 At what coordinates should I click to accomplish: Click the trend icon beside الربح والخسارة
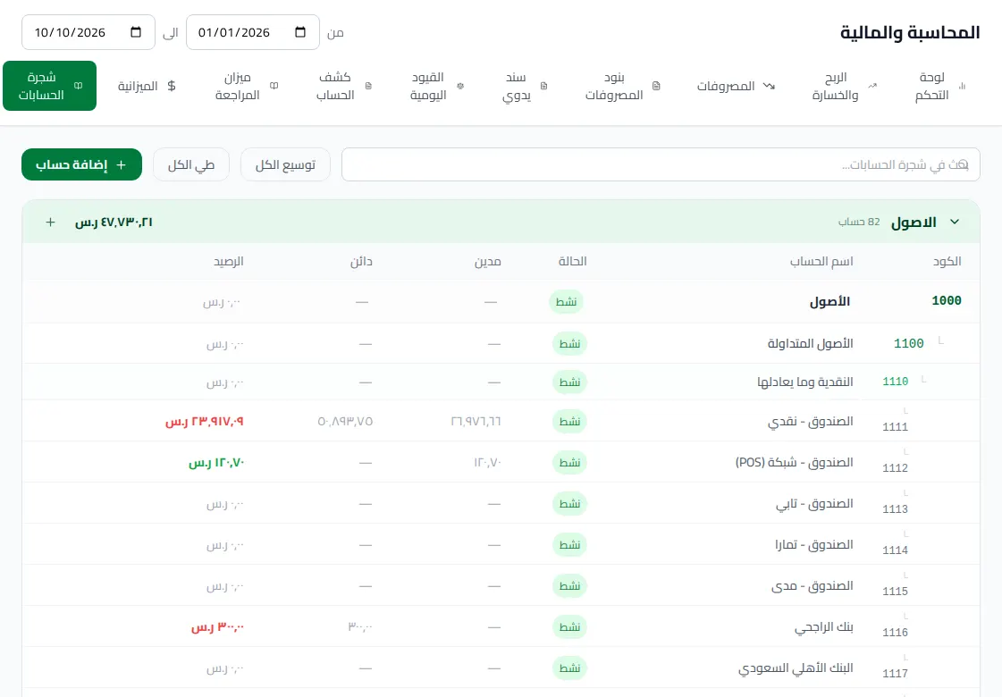click(872, 86)
